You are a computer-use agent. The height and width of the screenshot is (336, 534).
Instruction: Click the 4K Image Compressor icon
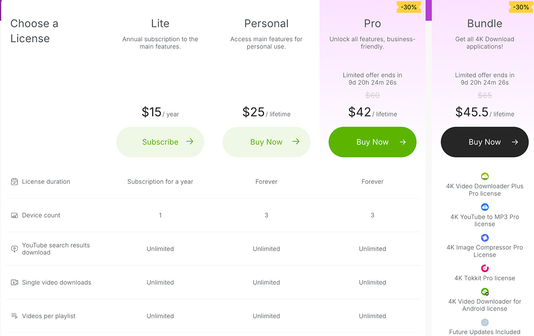tap(485, 238)
